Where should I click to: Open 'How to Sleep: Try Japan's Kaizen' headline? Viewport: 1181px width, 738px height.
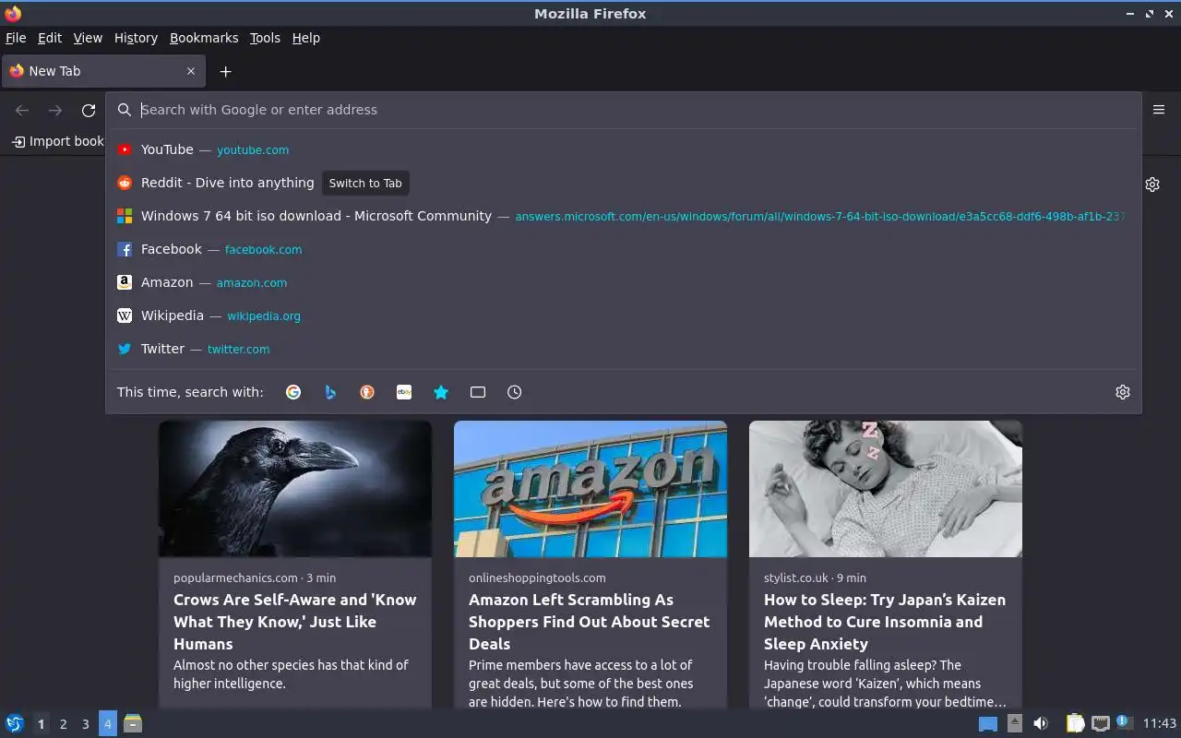click(885, 622)
